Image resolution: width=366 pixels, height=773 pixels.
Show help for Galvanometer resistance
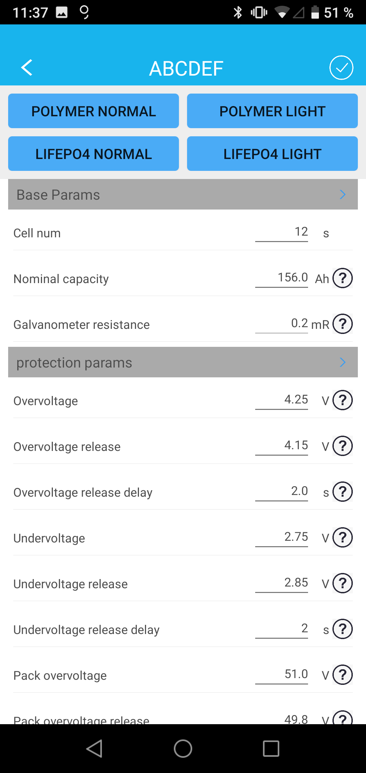[343, 324]
